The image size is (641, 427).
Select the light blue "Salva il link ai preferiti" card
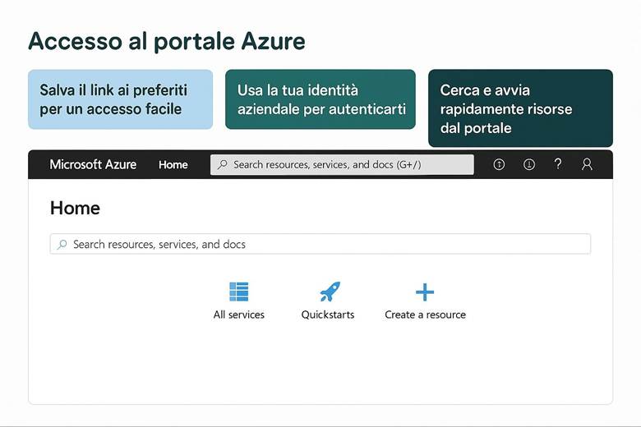pos(120,99)
